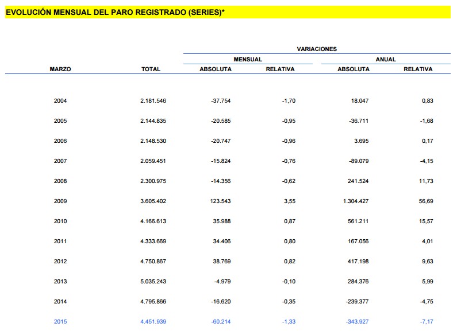457x331 pixels.
Task: Select the VARIACIONES header
Action: (317, 49)
